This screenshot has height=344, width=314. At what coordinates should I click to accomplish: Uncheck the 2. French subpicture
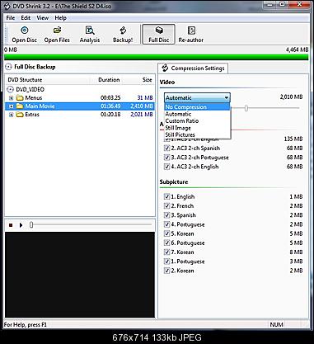166,205
